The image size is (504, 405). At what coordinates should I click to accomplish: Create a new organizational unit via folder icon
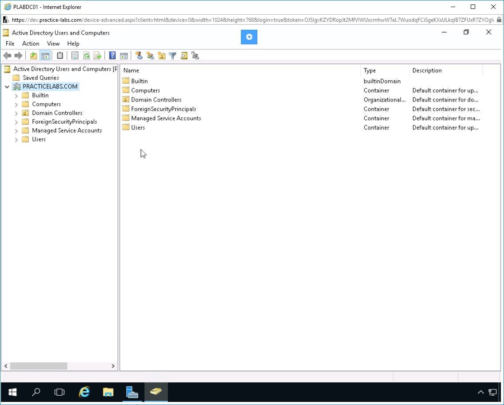click(x=161, y=55)
